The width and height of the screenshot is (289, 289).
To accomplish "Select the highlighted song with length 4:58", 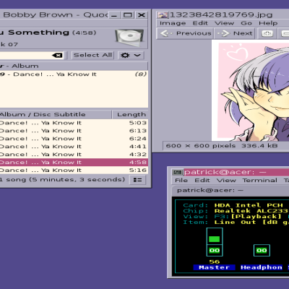I will pyautogui.click(x=74, y=163).
